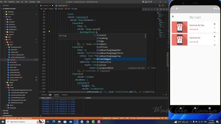Screen dimensions: 221x124
Task: Tap the emulator Android home navigation circle
Action: coord(195,108)
